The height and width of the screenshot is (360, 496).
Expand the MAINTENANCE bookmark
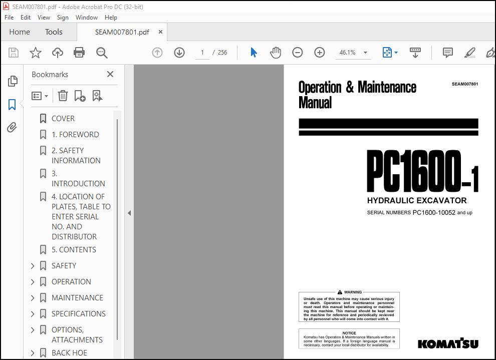33,298
